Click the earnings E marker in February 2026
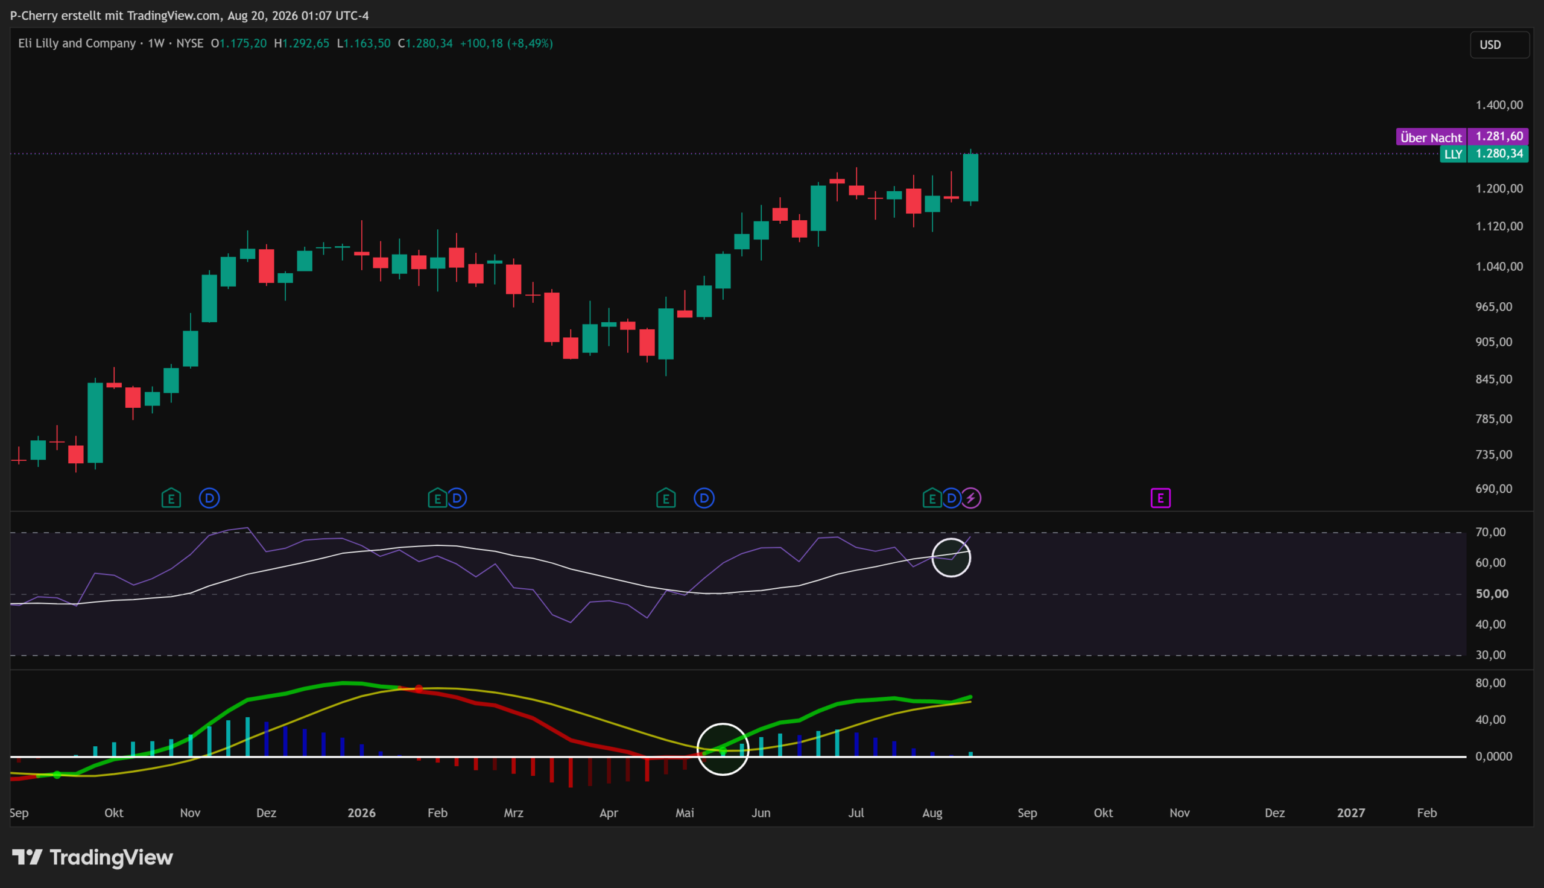Screen dimensions: 1544x888 pyautogui.click(x=437, y=498)
